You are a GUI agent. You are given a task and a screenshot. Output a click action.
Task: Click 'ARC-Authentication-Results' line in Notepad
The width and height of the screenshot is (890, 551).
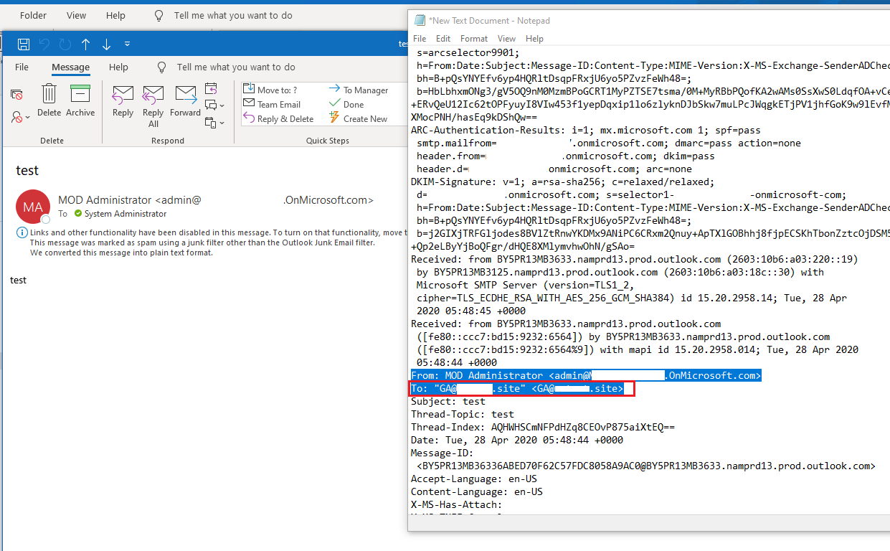click(586, 131)
